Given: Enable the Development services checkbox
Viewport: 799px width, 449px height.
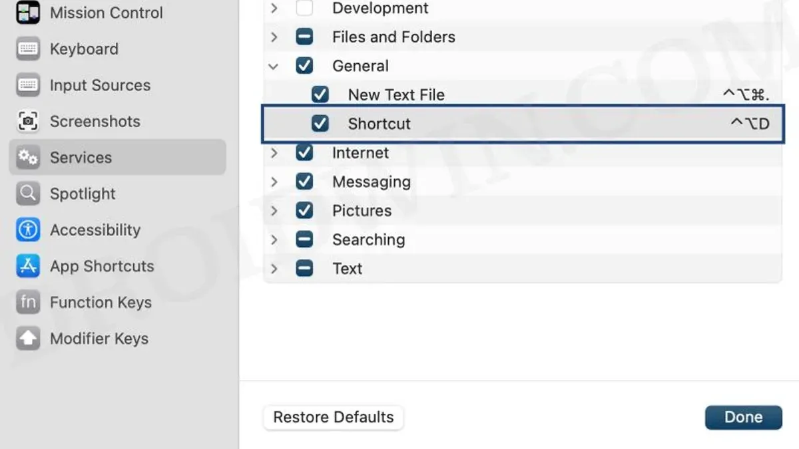Looking at the screenshot, I should pyautogui.click(x=304, y=9).
